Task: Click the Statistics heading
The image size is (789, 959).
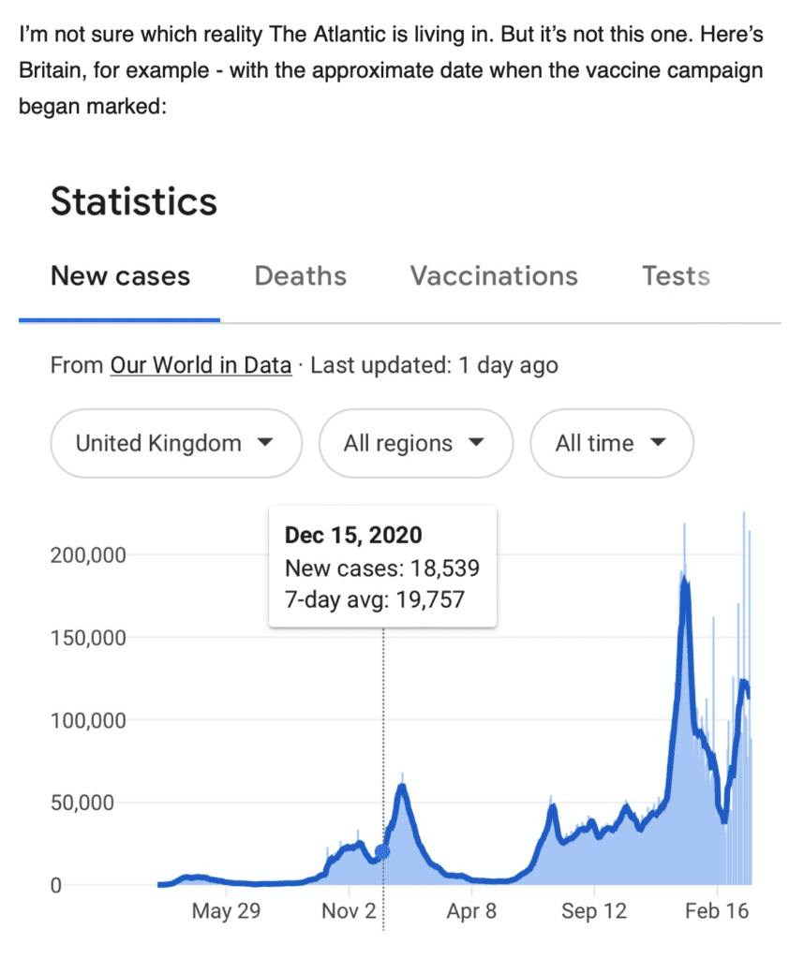Action: tap(134, 202)
